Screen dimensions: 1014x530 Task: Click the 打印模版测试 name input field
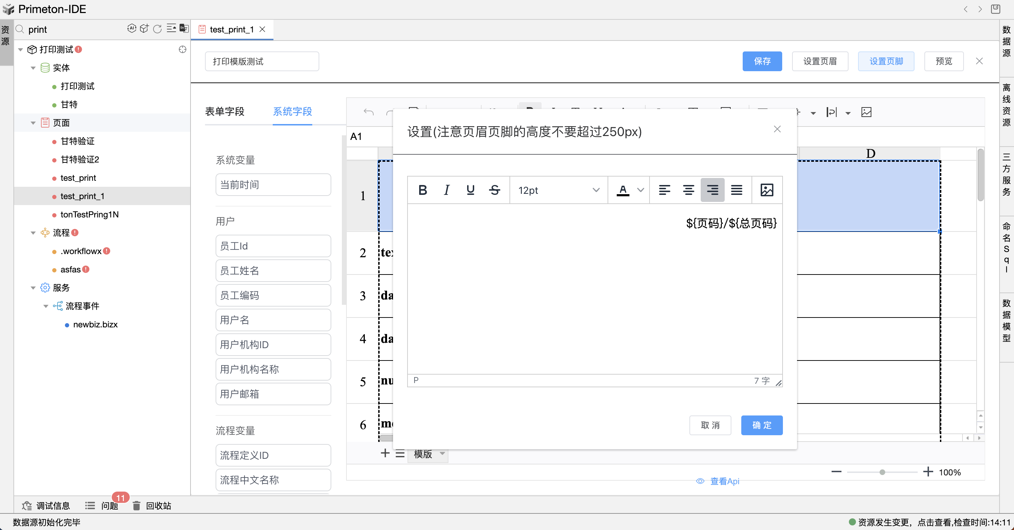(x=262, y=61)
